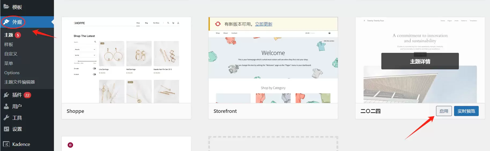This screenshot has height=151, width=490.
Task: Open the 样板 submenu item
Action: (9, 44)
